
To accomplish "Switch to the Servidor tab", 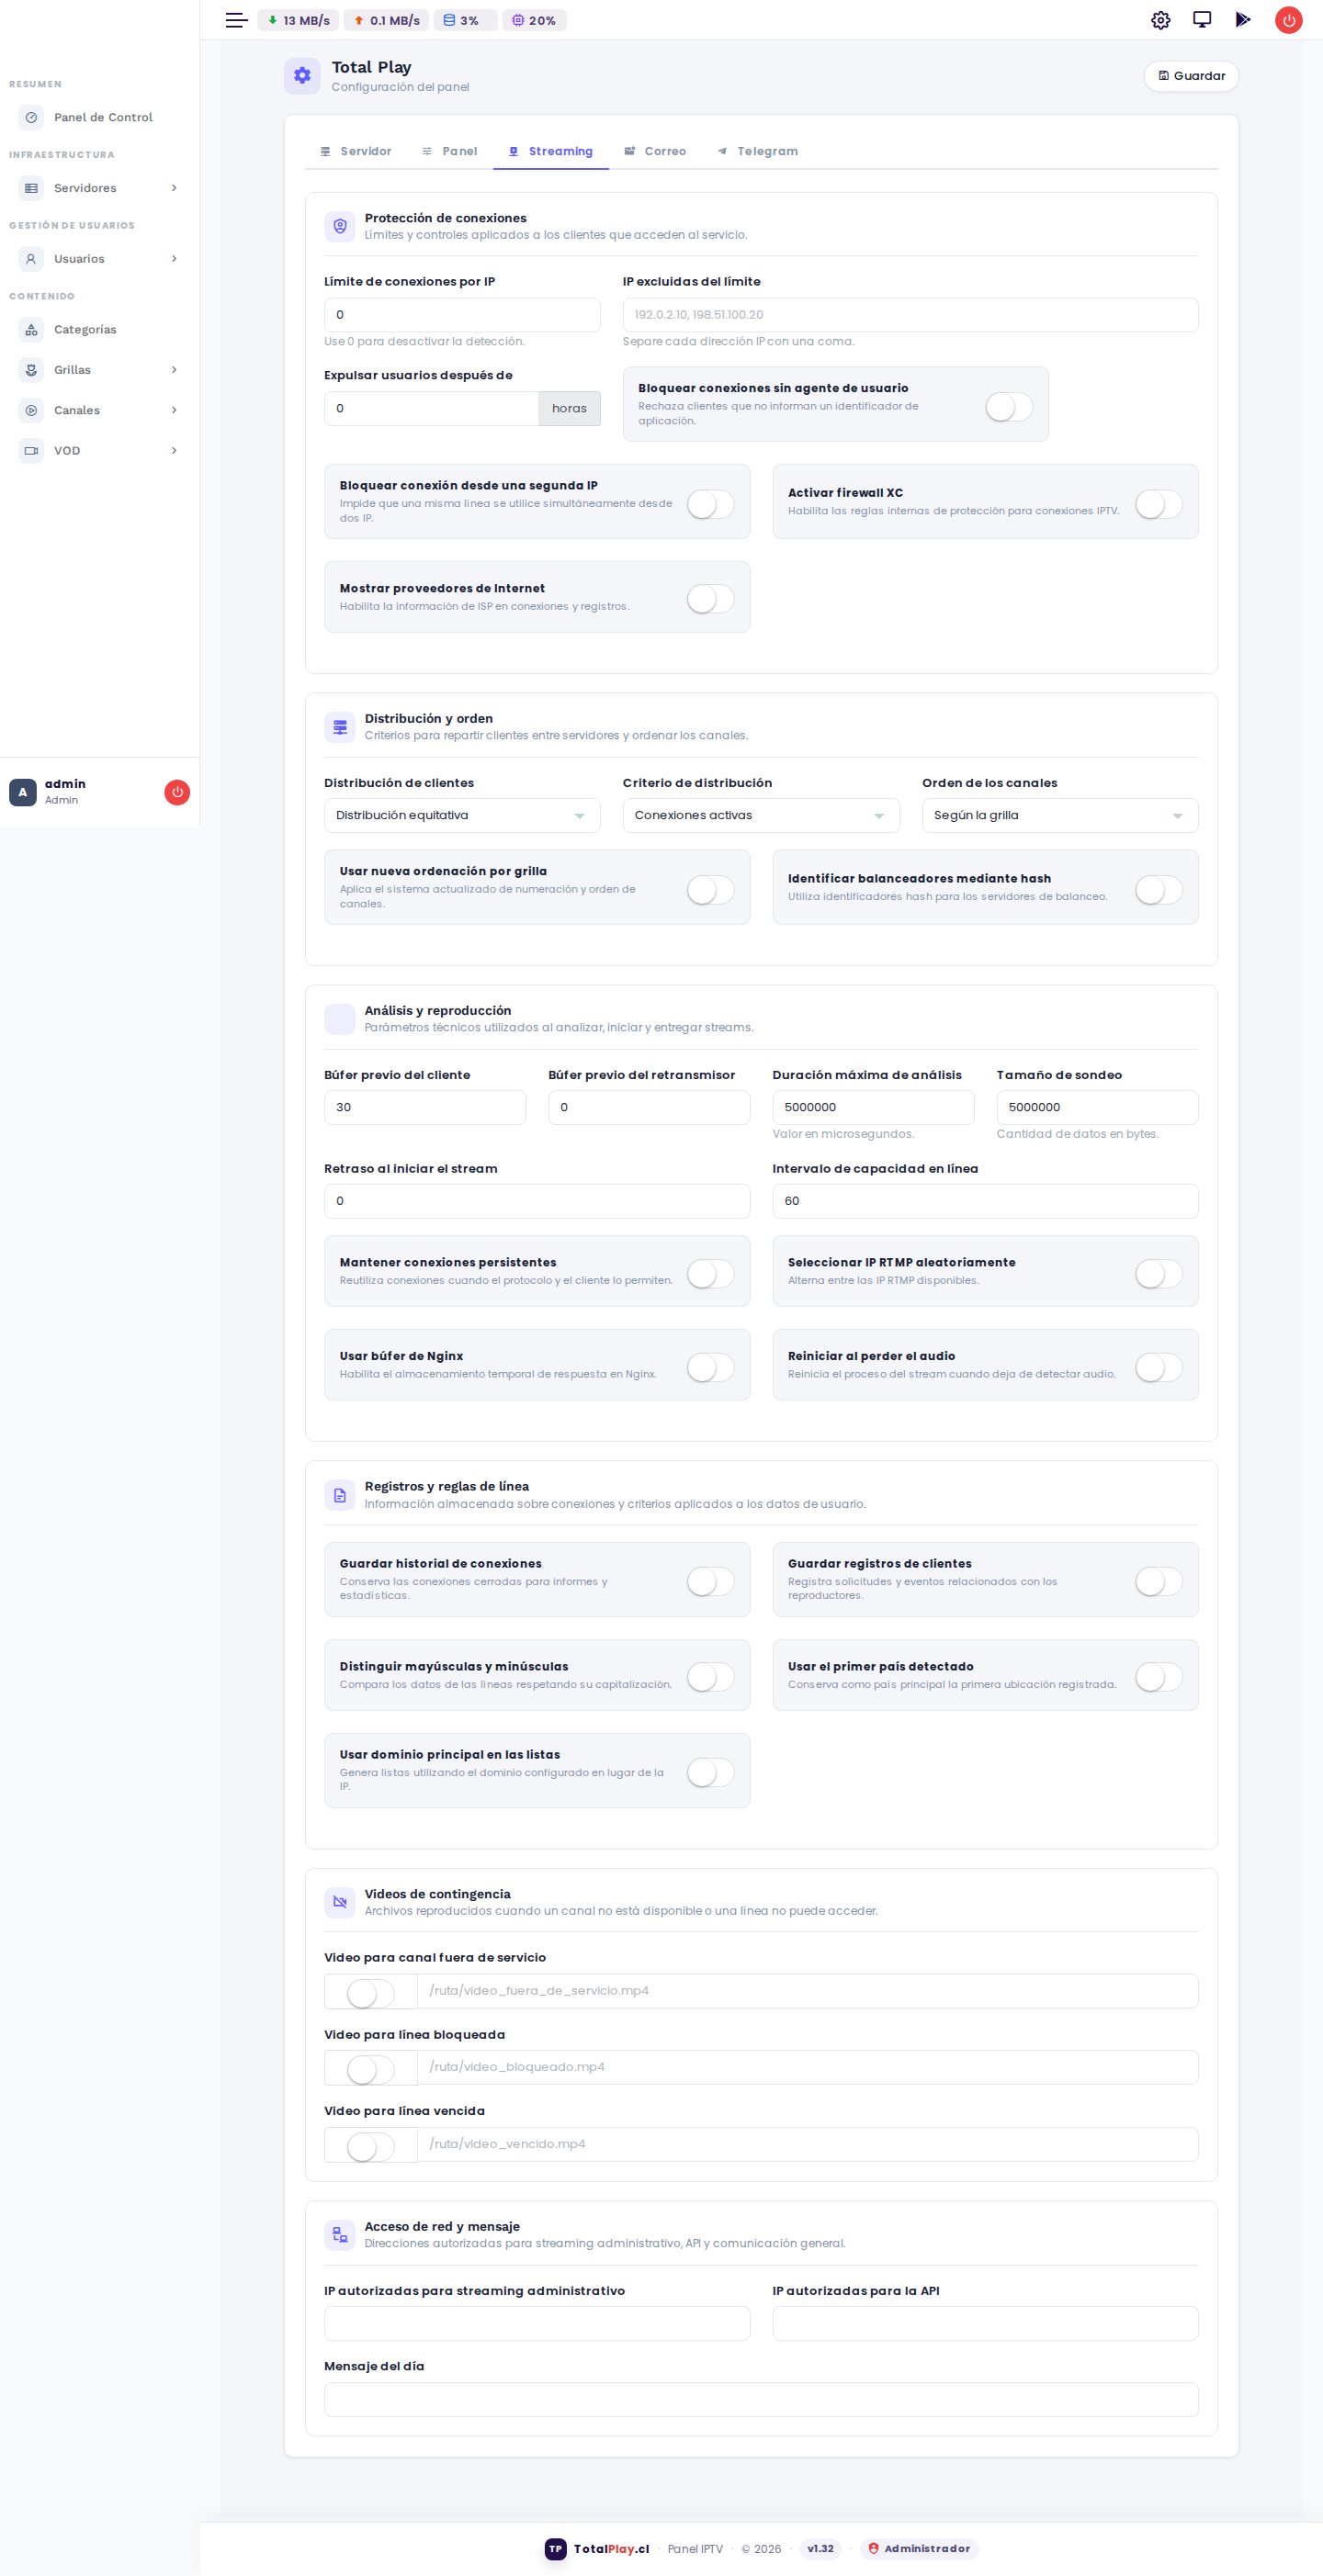I will click(x=356, y=151).
